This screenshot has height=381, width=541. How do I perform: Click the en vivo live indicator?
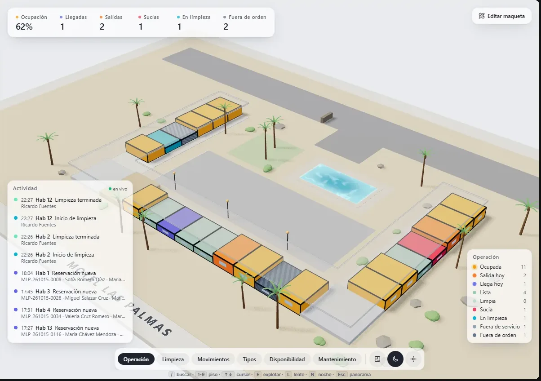(x=118, y=189)
